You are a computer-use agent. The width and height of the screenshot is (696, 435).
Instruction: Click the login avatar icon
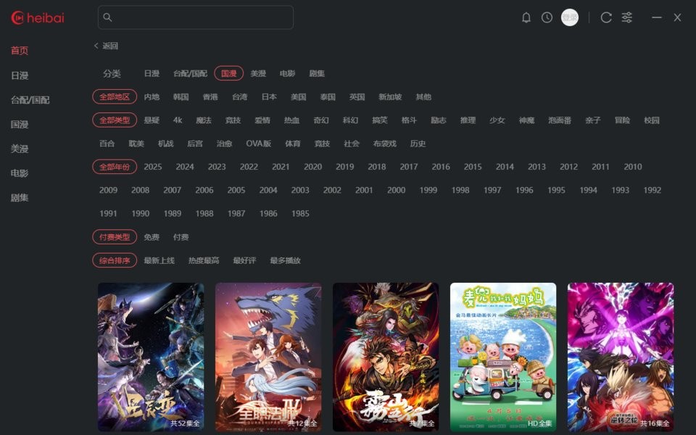pos(569,17)
